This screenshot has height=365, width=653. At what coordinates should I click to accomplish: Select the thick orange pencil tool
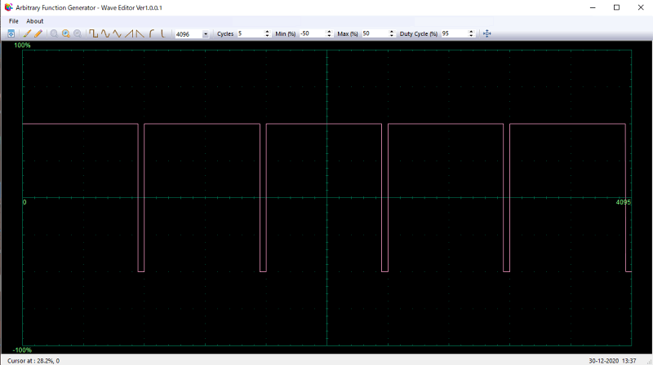click(x=38, y=33)
